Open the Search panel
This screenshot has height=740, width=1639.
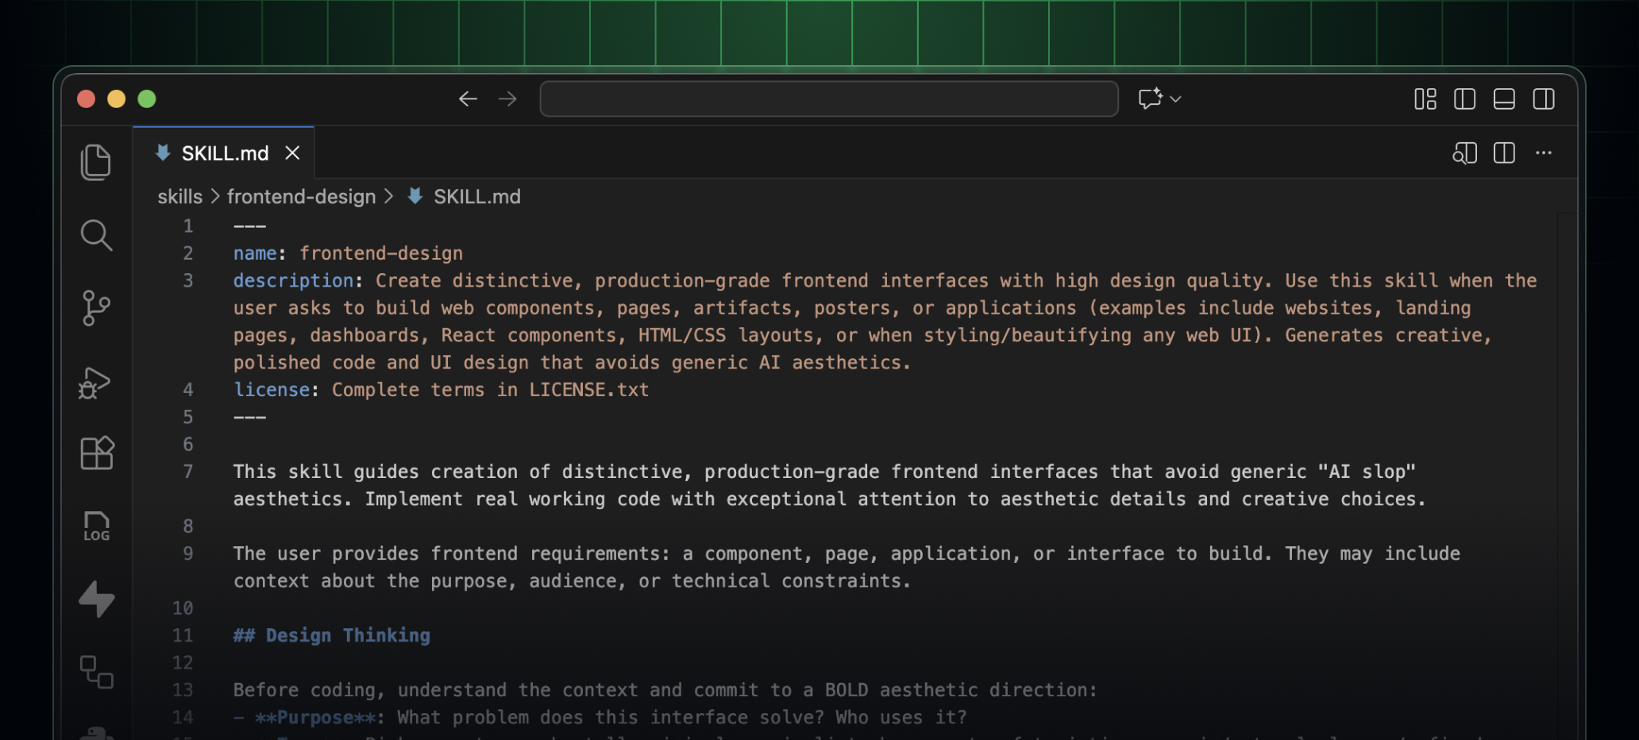coord(96,234)
